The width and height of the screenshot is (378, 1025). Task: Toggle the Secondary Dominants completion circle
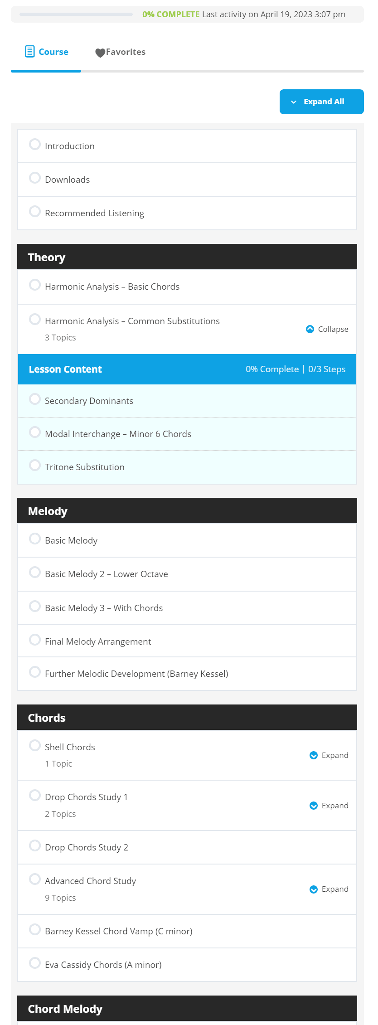pyautogui.click(x=35, y=399)
